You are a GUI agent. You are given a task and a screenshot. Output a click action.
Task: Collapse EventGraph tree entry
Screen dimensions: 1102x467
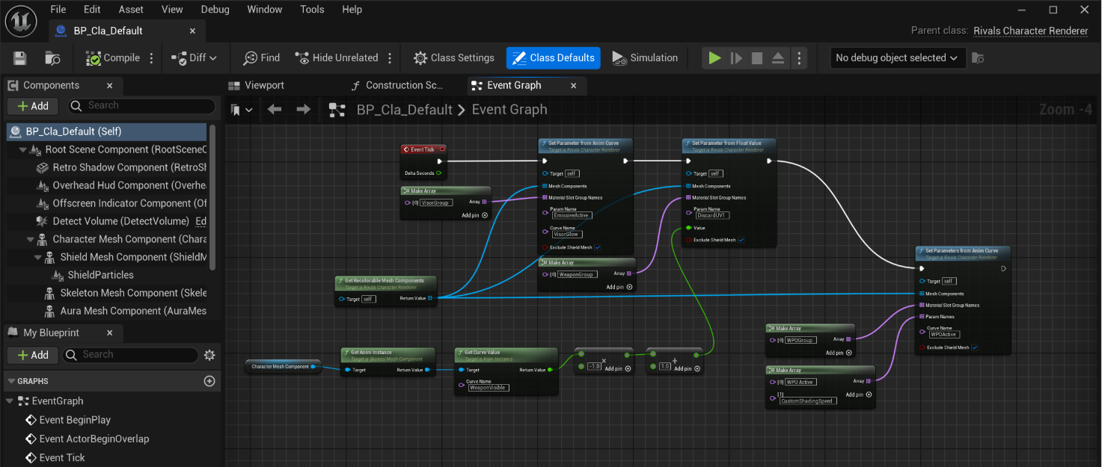[x=11, y=401]
